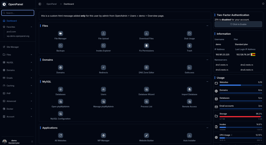Launch the Inodes Explorer
This screenshot has width=266, height=145.
tap(103, 46)
